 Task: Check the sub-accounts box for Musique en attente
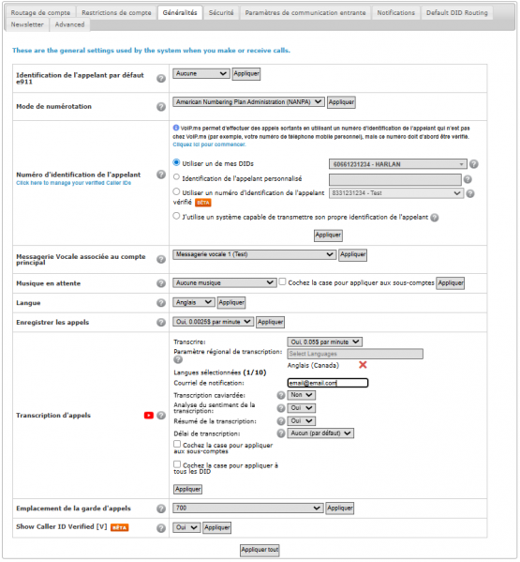coord(282,282)
